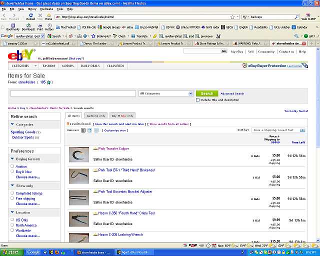Click the Downloads toolbar icon
This screenshot has width=320, height=256.
click(28, 27)
